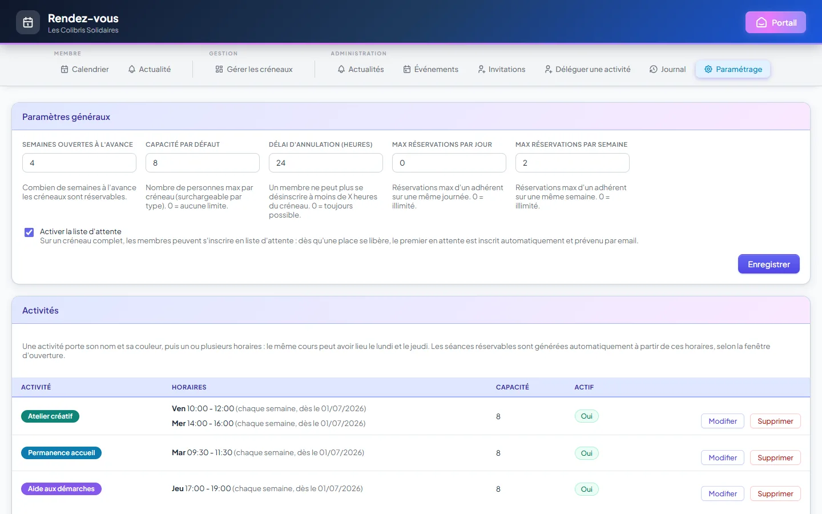The image size is (822, 514).
Task: Click the Rendez-vous calendar logo icon
Action: pyautogui.click(x=28, y=23)
